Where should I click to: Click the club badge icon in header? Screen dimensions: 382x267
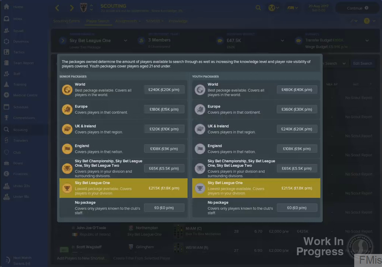(84, 7)
